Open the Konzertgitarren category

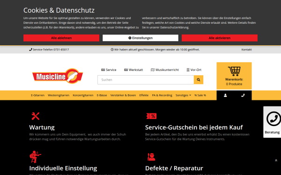point(83,95)
